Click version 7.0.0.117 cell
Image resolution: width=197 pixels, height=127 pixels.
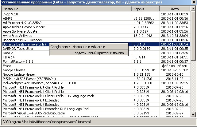click(x=146, y=27)
